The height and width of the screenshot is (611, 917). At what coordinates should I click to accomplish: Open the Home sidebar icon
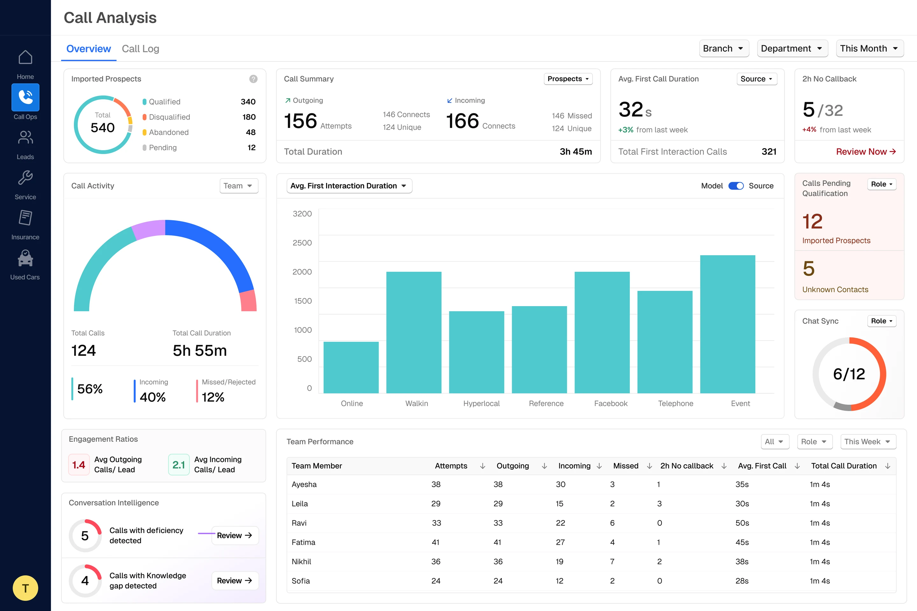(25, 58)
